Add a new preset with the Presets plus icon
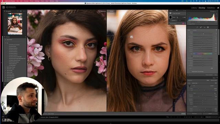Screen dimensions: 220x124 point(25,37)
